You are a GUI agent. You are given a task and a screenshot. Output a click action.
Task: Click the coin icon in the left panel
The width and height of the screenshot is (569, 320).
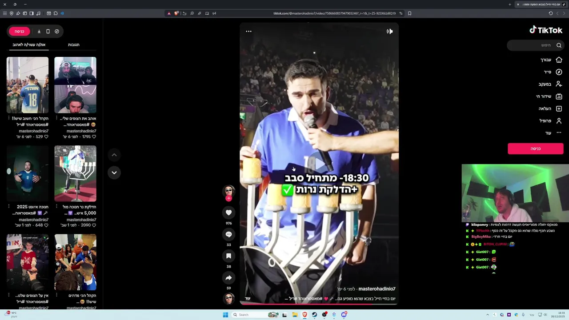(57, 31)
